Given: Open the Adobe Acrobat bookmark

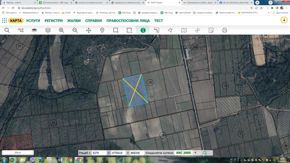Looking at the screenshot, I should pos(225,13).
